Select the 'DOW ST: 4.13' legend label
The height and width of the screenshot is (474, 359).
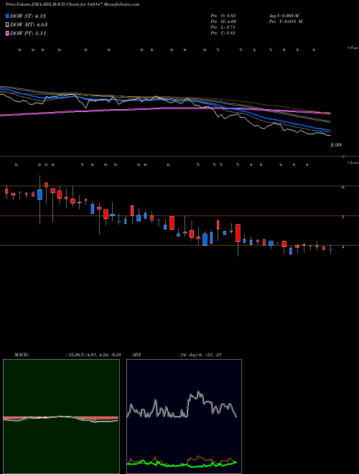(28, 16)
